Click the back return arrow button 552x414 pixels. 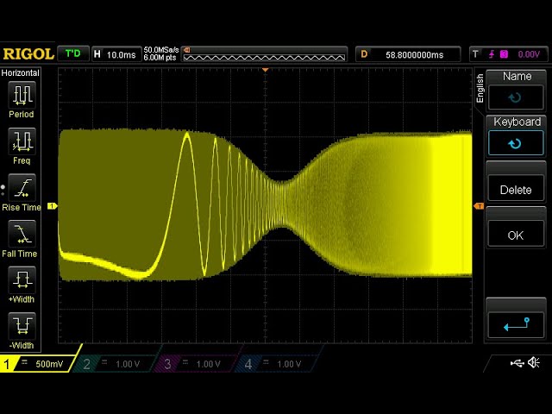(x=516, y=324)
